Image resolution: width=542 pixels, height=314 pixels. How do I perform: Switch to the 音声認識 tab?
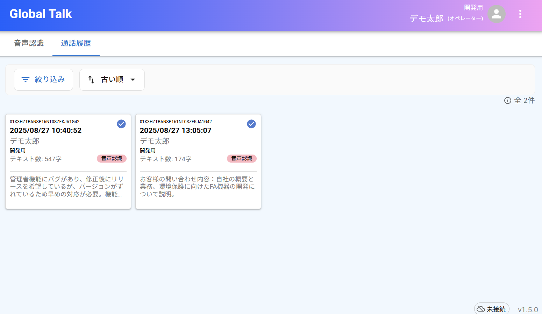coord(29,43)
